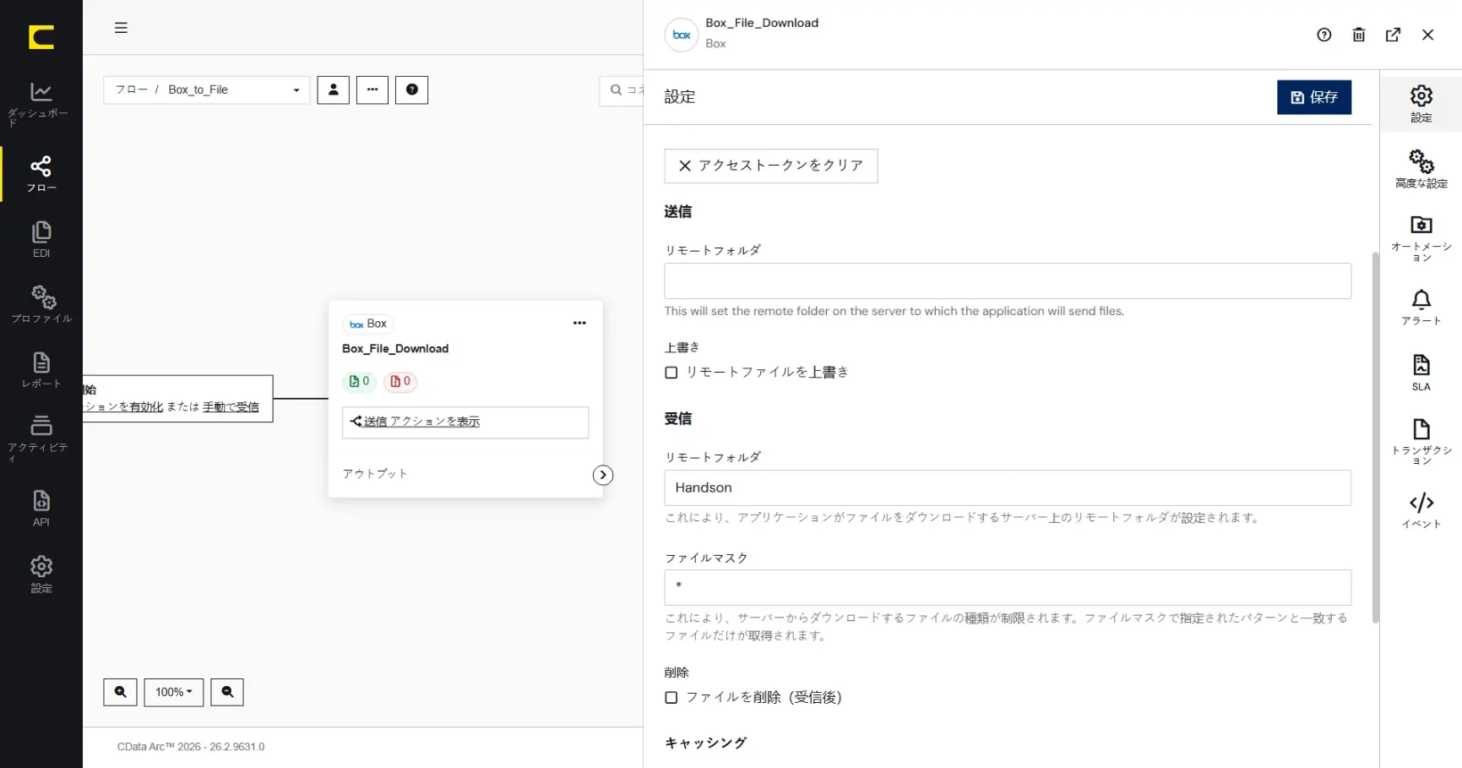1462x768 pixels.
Task: Switch to the トランザクション tab
Action: (1421, 441)
